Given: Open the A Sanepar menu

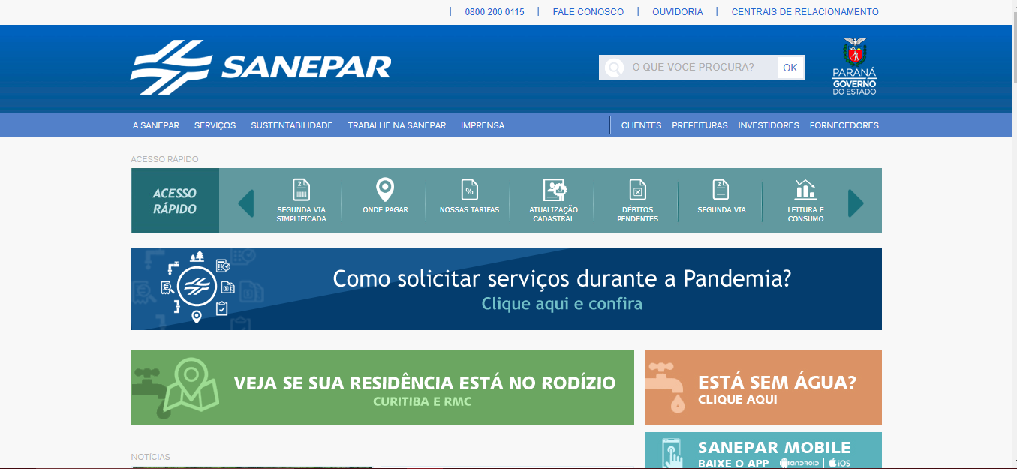Looking at the screenshot, I should (x=156, y=125).
